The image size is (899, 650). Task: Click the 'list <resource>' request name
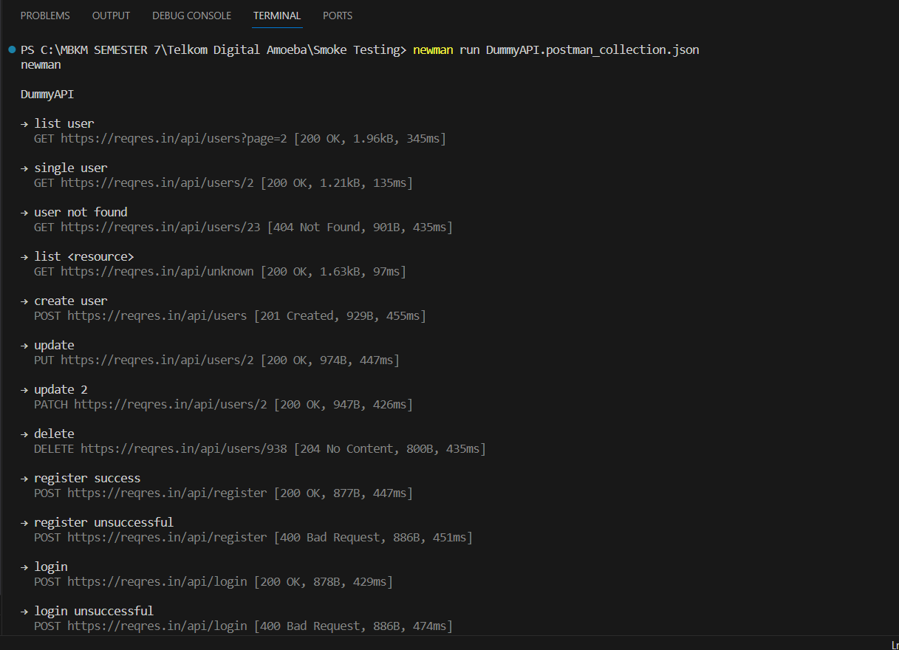(84, 256)
